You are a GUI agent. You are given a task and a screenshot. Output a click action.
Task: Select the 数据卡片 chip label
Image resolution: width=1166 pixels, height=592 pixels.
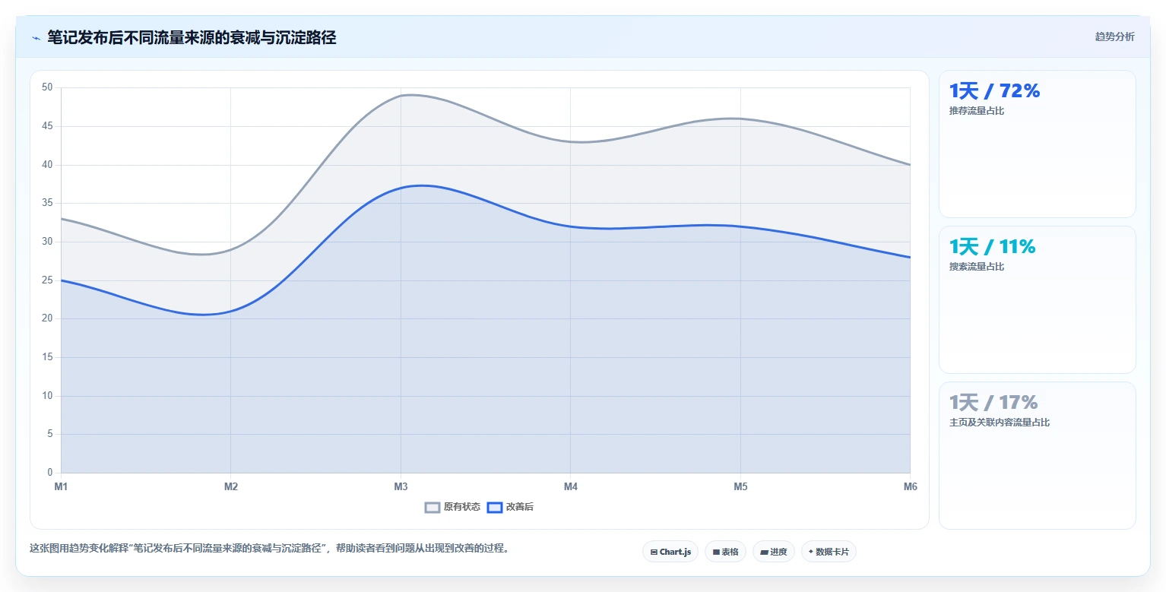[x=832, y=552]
